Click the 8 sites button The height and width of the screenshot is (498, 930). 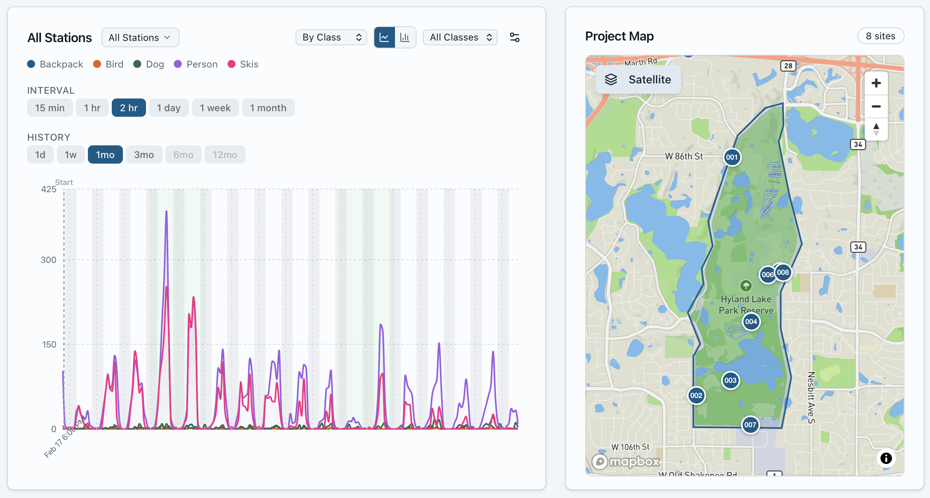pyautogui.click(x=880, y=36)
